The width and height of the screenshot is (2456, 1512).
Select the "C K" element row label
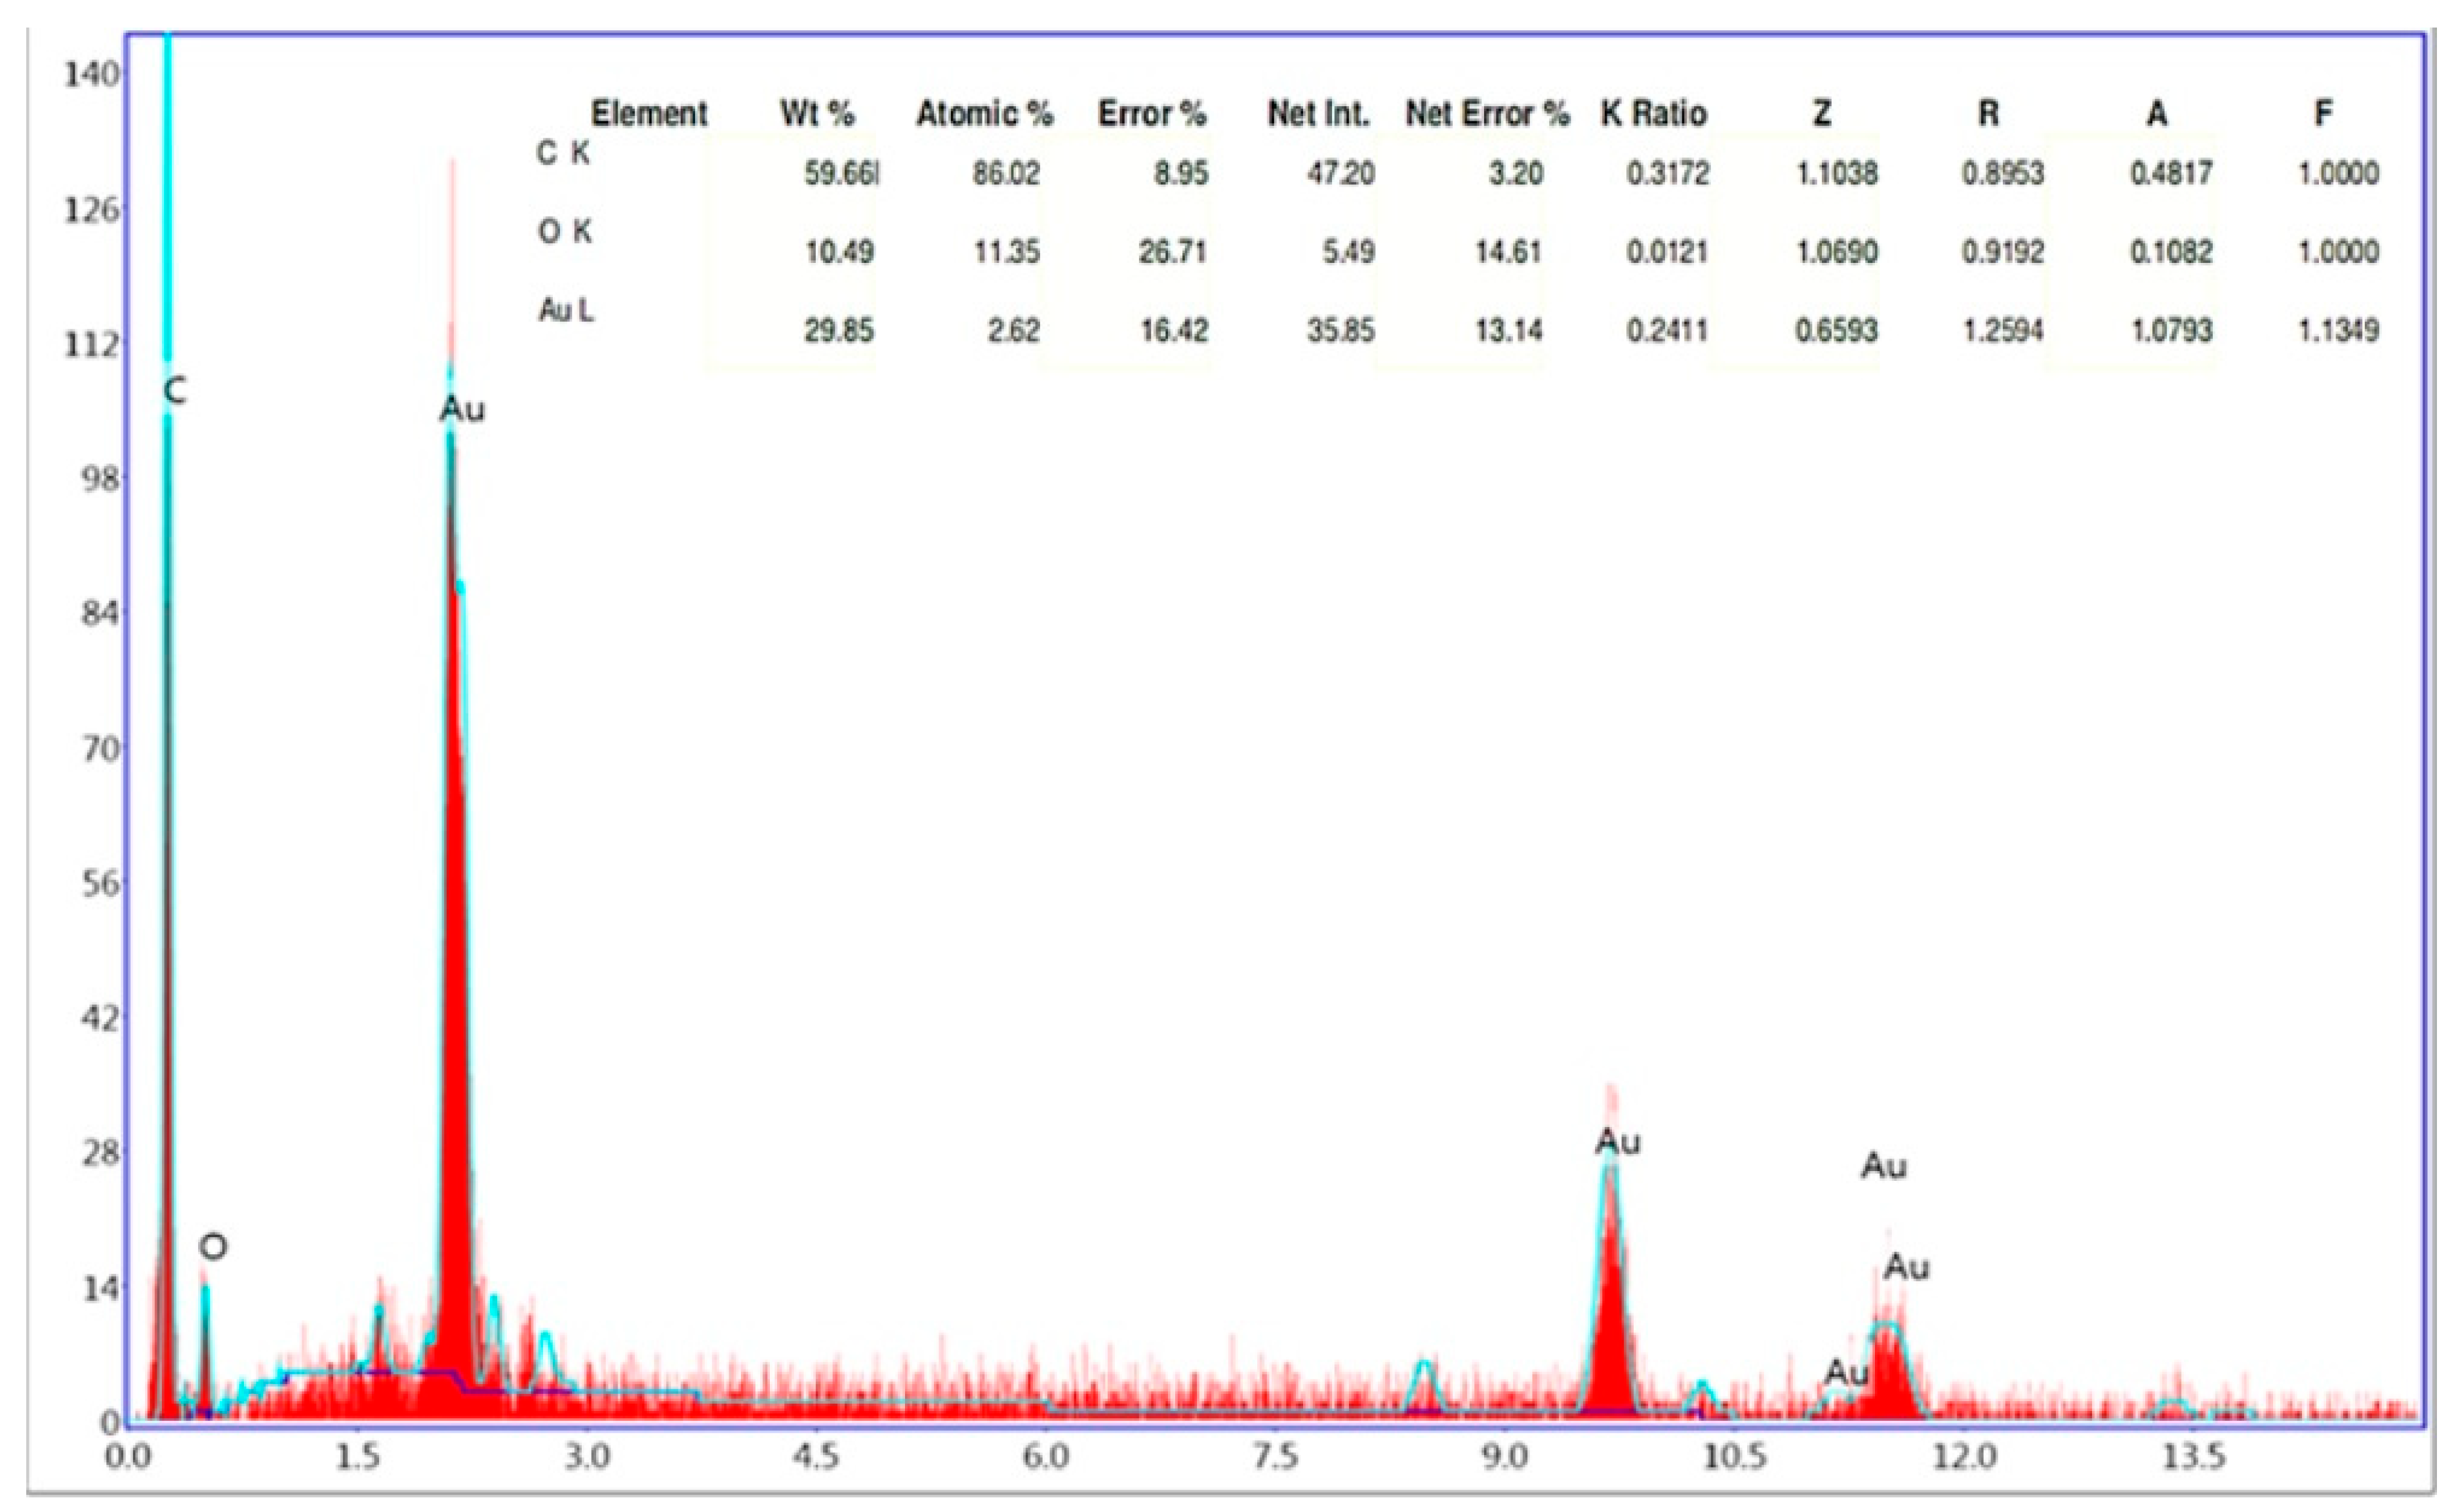coord(564,153)
